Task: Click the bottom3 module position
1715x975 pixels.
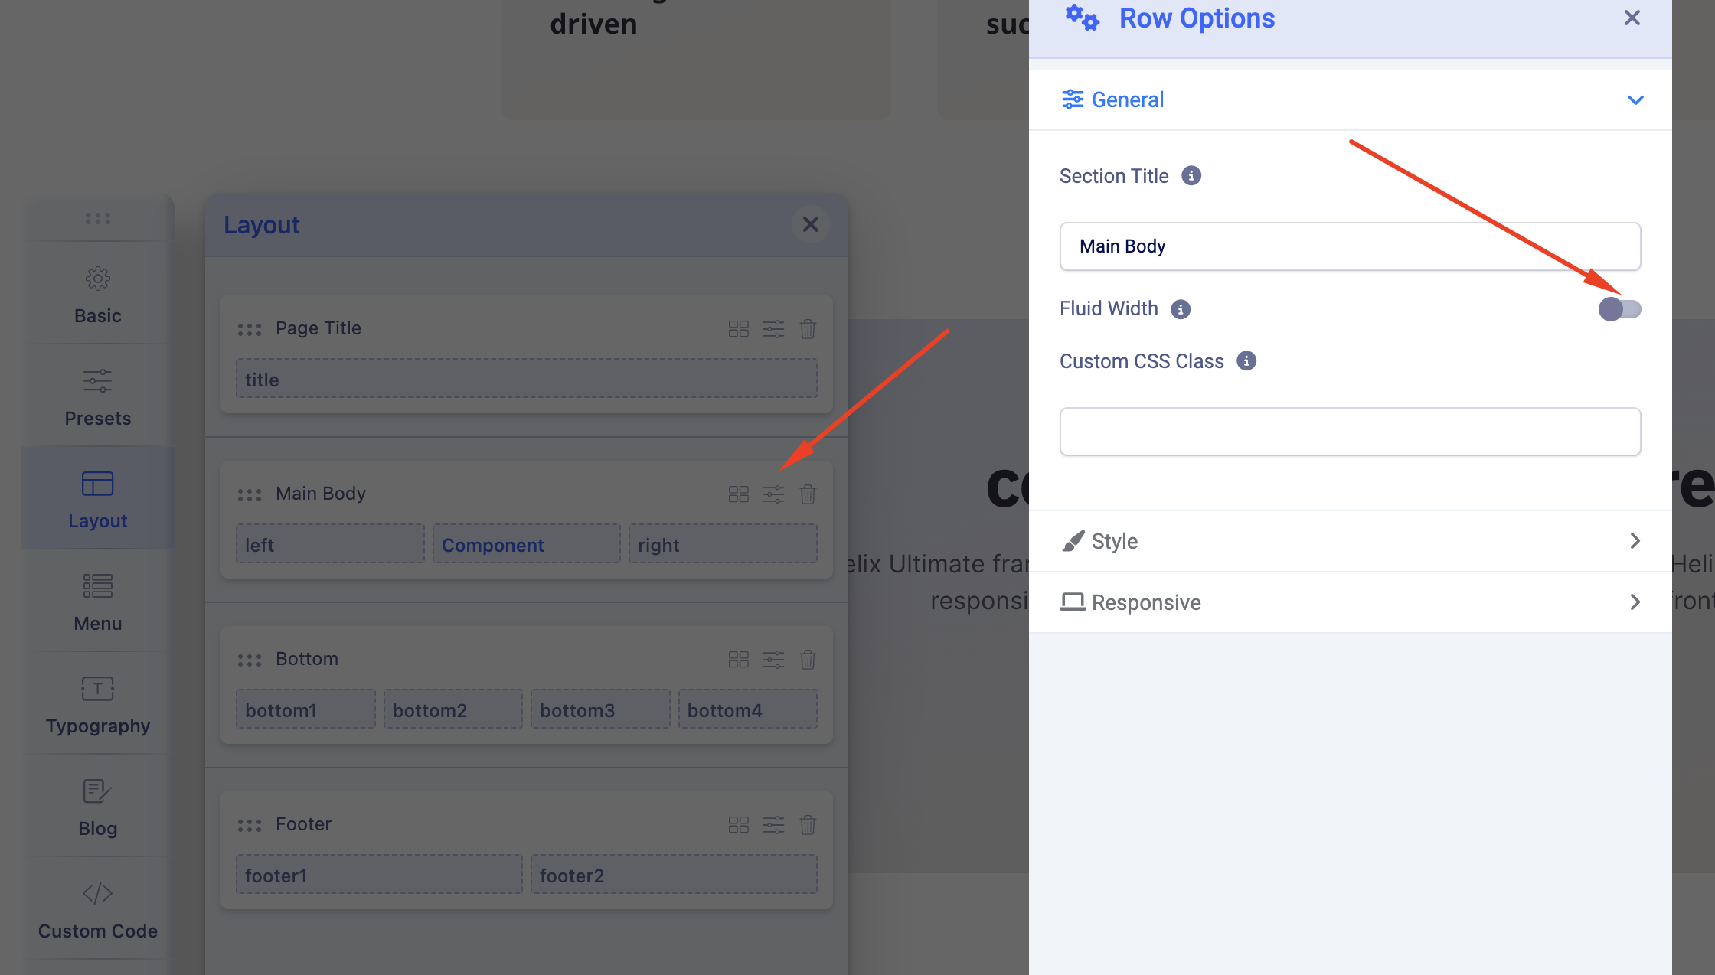Action: pos(599,710)
